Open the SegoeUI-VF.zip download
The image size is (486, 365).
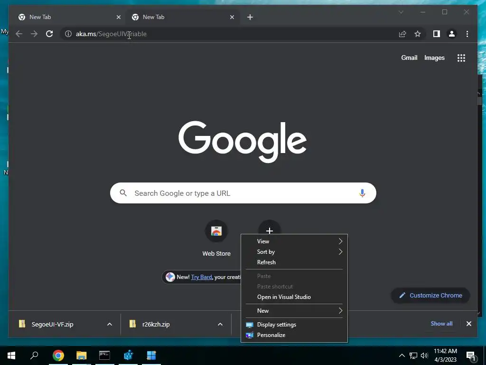[x=53, y=324]
